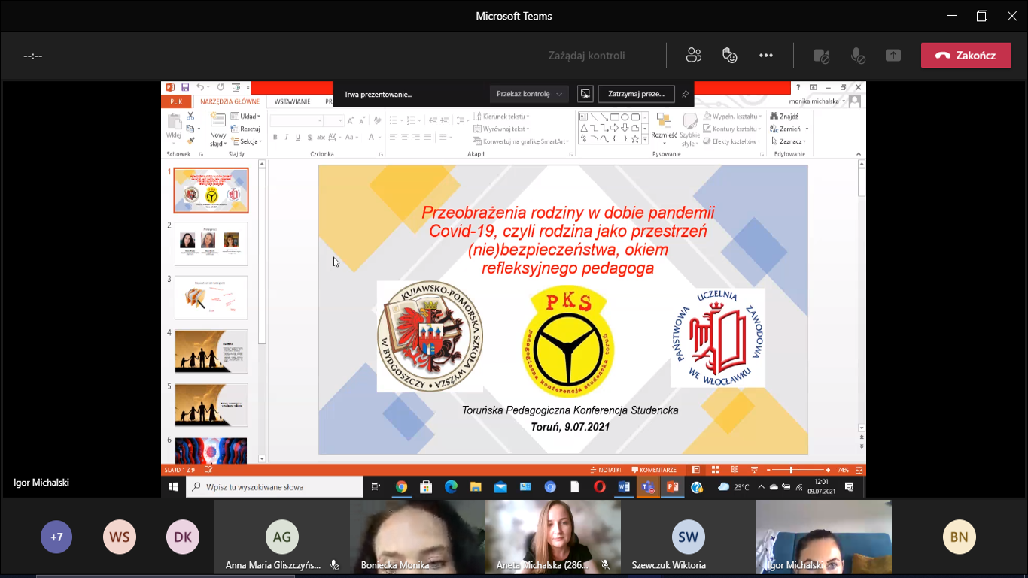
Task: Open the reactions and raise hand menu
Action: [729, 55]
